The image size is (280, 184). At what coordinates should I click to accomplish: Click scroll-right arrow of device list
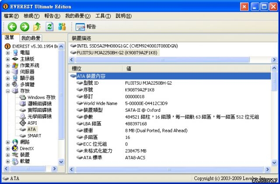(274, 60)
